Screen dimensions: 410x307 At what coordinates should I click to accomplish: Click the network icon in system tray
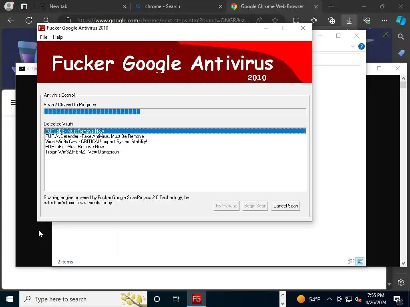[349, 299]
